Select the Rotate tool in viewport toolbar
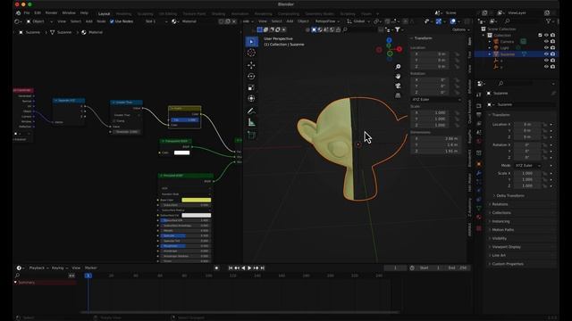 (x=251, y=76)
